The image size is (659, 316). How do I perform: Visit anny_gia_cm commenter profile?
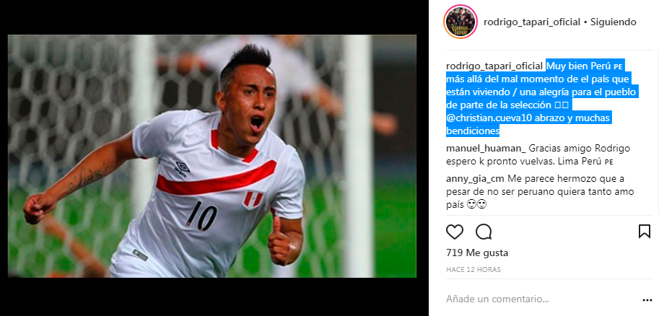pyautogui.click(x=476, y=179)
